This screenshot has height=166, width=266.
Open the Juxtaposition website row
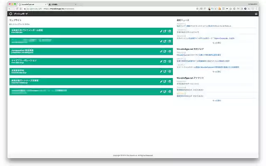pyautogui.click(x=91, y=51)
